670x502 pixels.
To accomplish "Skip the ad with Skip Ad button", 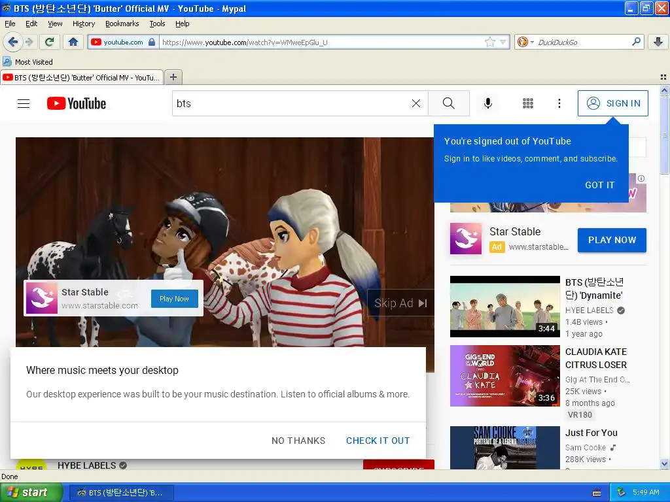I will coord(400,303).
